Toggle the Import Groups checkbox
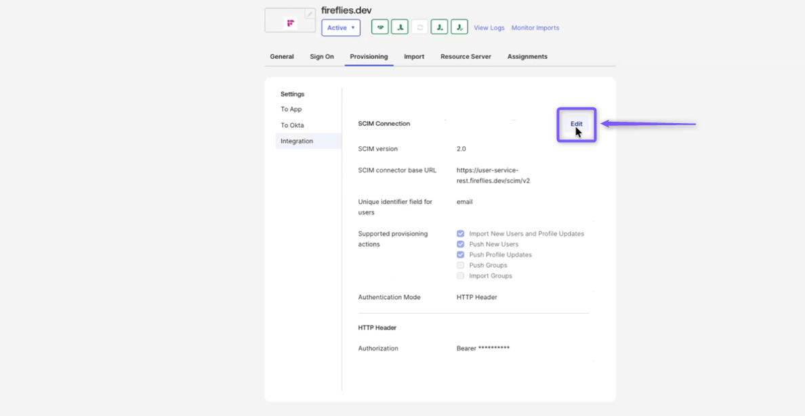The image size is (805, 416). pos(461,275)
